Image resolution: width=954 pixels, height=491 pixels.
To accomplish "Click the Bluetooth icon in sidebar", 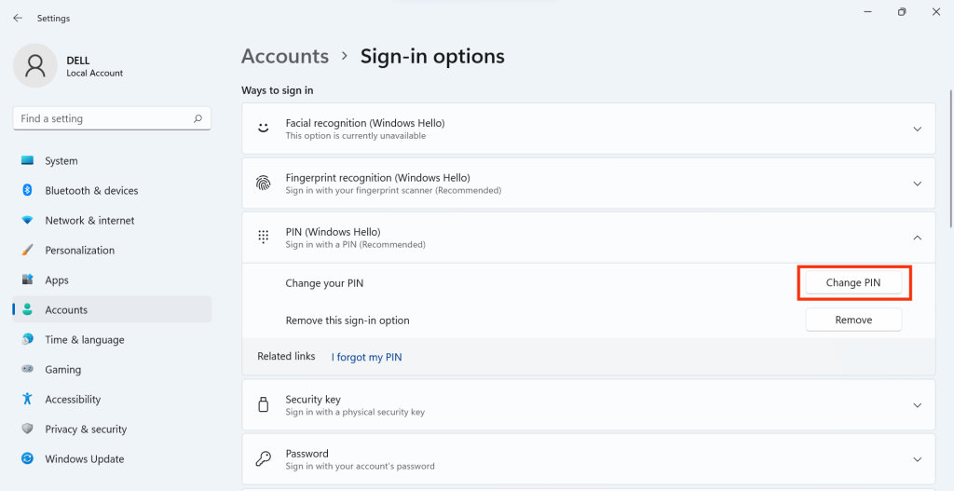I will [x=27, y=190].
